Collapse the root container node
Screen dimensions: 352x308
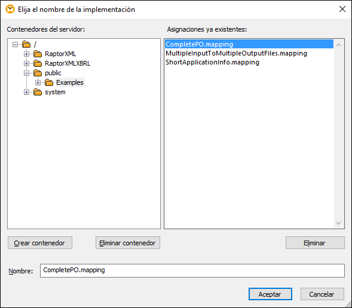[x=16, y=44]
